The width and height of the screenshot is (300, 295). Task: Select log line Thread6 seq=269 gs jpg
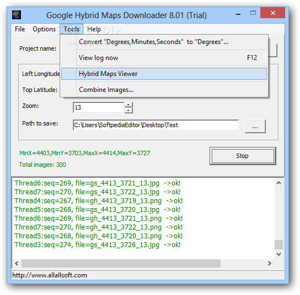point(98,183)
